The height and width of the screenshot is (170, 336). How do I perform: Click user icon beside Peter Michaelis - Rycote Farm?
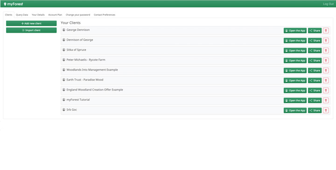(x=63, y=60)
